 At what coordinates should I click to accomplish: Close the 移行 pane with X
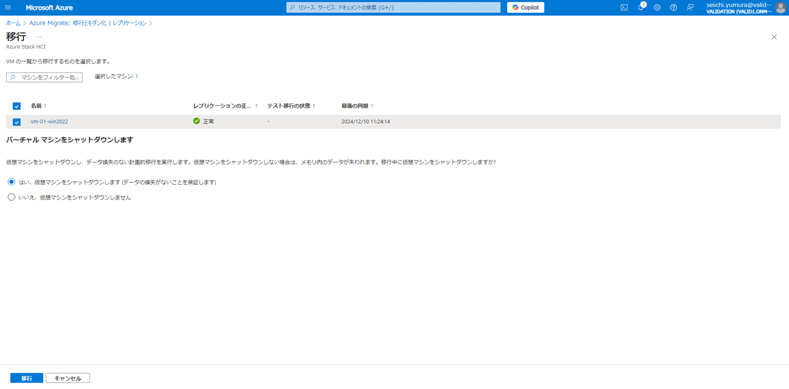[774, 37]
